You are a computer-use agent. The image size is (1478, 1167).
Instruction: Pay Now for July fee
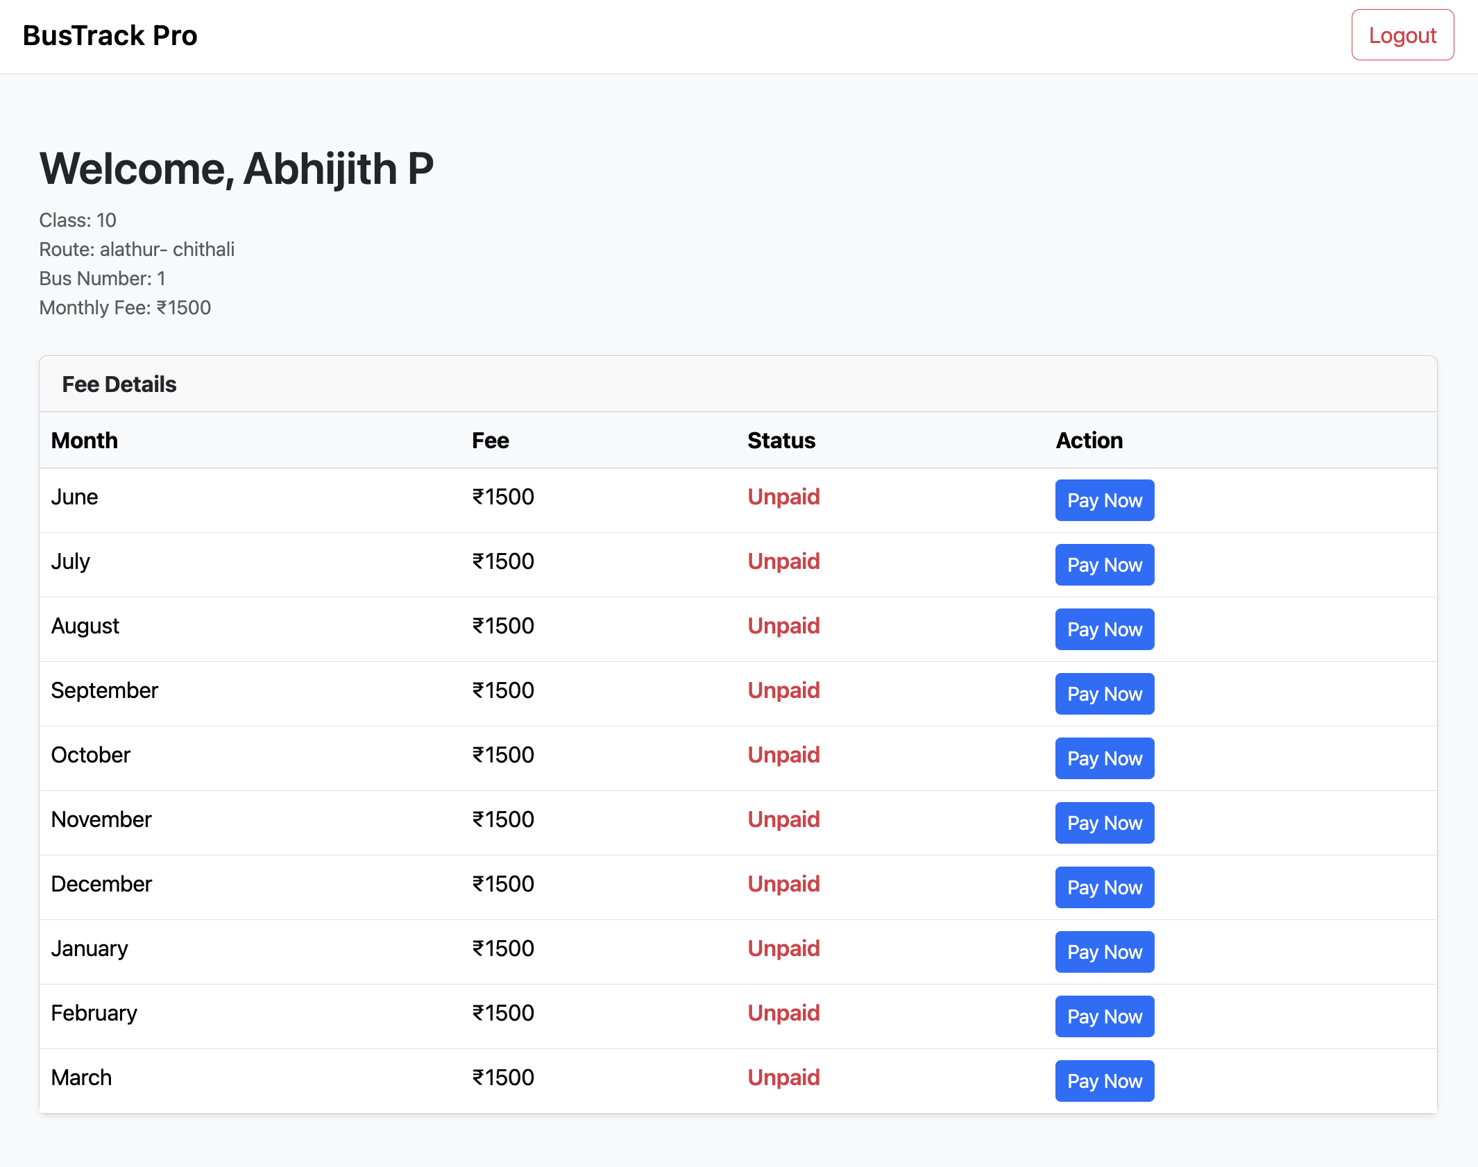[1104, 565]
